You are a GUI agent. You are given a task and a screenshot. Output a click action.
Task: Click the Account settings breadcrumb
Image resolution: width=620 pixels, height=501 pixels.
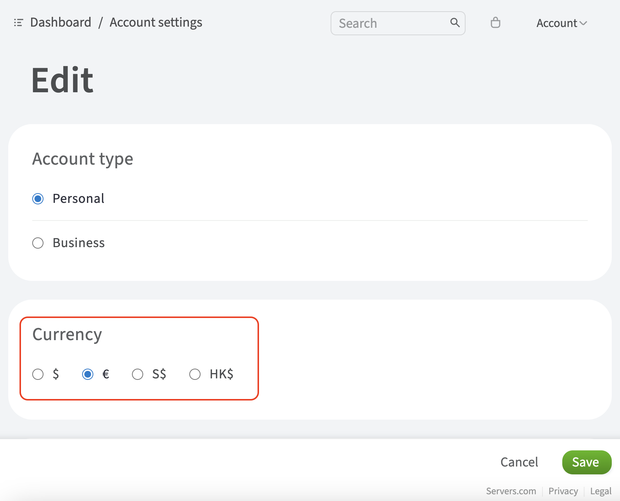[x=156, y=22]
